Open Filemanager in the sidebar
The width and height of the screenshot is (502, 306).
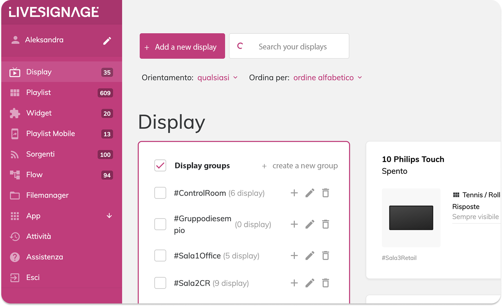(x=62, y=195)
